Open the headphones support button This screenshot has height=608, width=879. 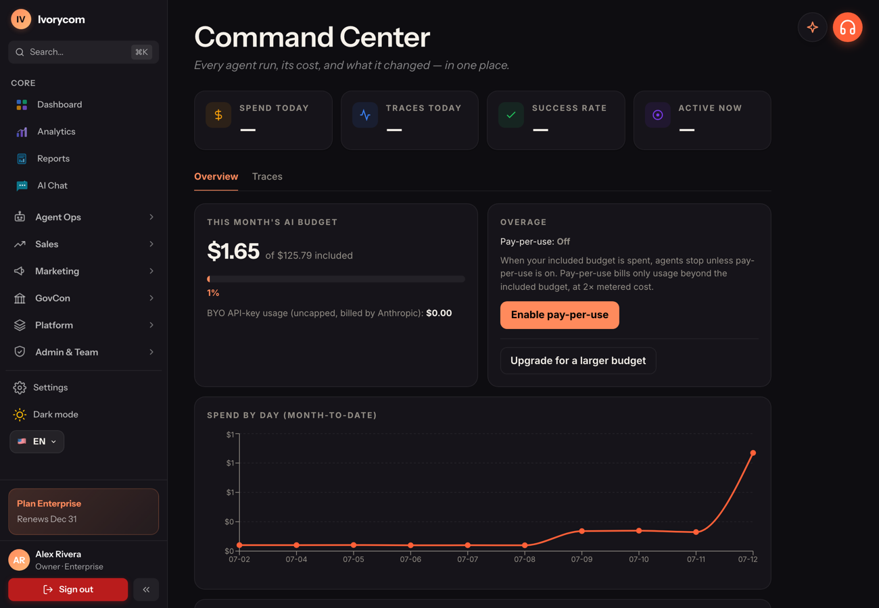(848, 28)
